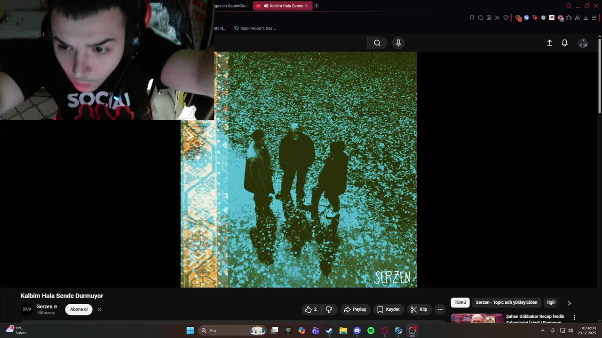The width and height of the screenshot is (602, 338).
Task: Click the Serzen channel avatar
Action: [x=27, y=309]
